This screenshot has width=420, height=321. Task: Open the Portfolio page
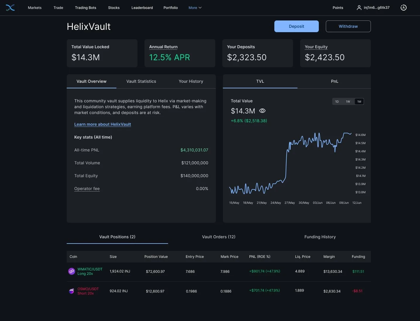click(x=171, y=8)
